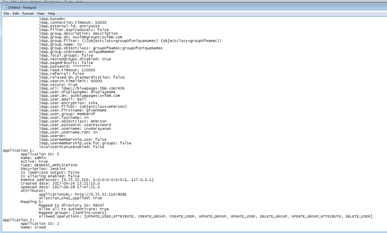Click the 'Mapped to directory ID: 98307' line

tap(71, 206)
